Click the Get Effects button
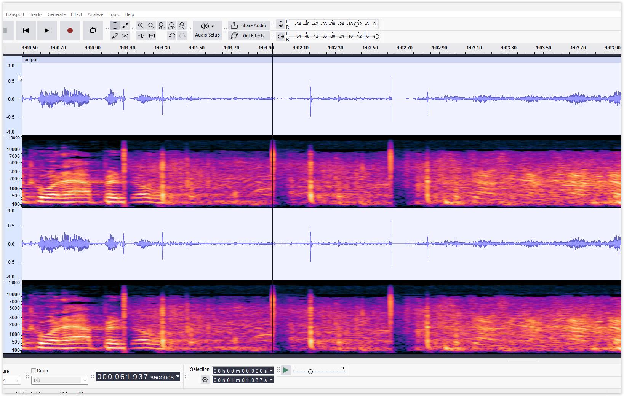The image size is (624, 396). coord(249,36)
